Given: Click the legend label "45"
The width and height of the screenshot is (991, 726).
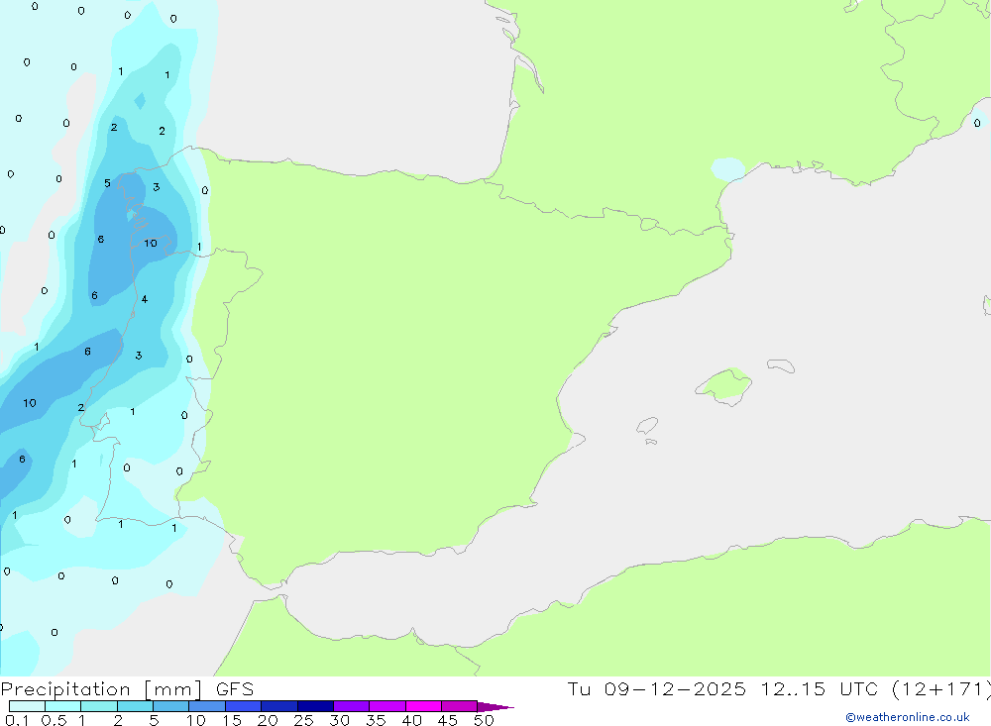Looking at the screenshot, I should (448, 720).
